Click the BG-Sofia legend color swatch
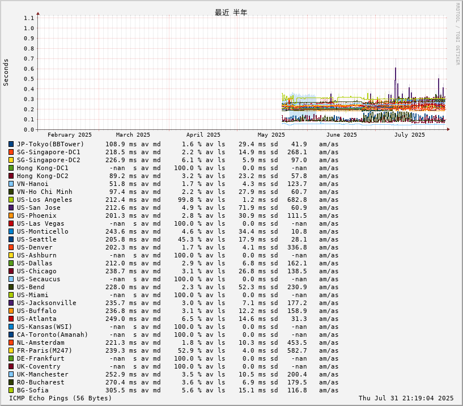463x406 pixels. [11, 390]
